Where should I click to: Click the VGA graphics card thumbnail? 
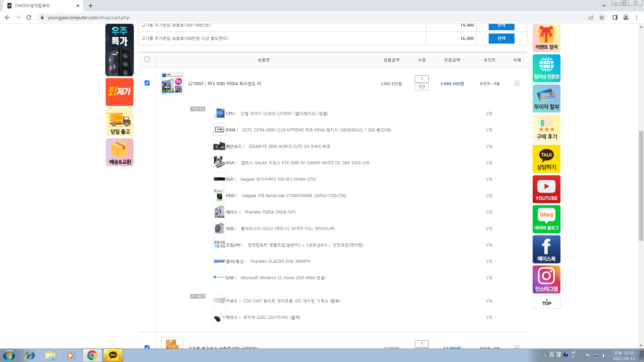[x=219, y=163]
